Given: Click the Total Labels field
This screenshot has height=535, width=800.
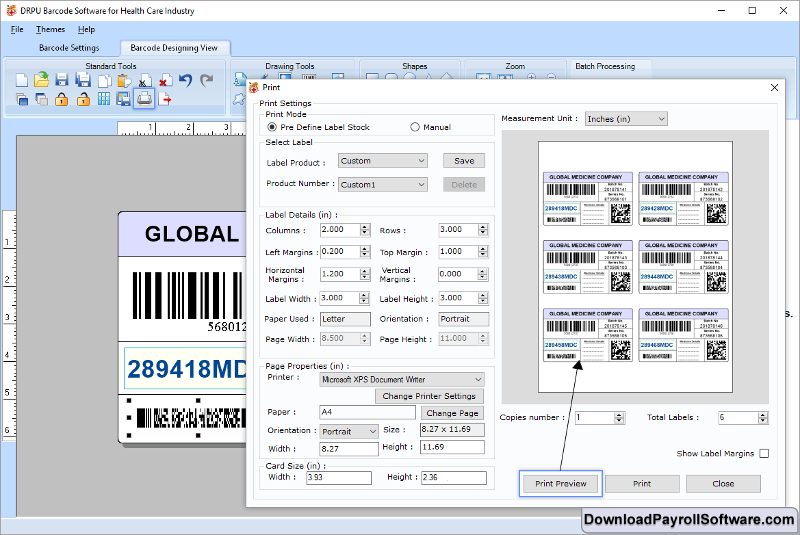Looking at the screenshot, I should pos(739,418).
